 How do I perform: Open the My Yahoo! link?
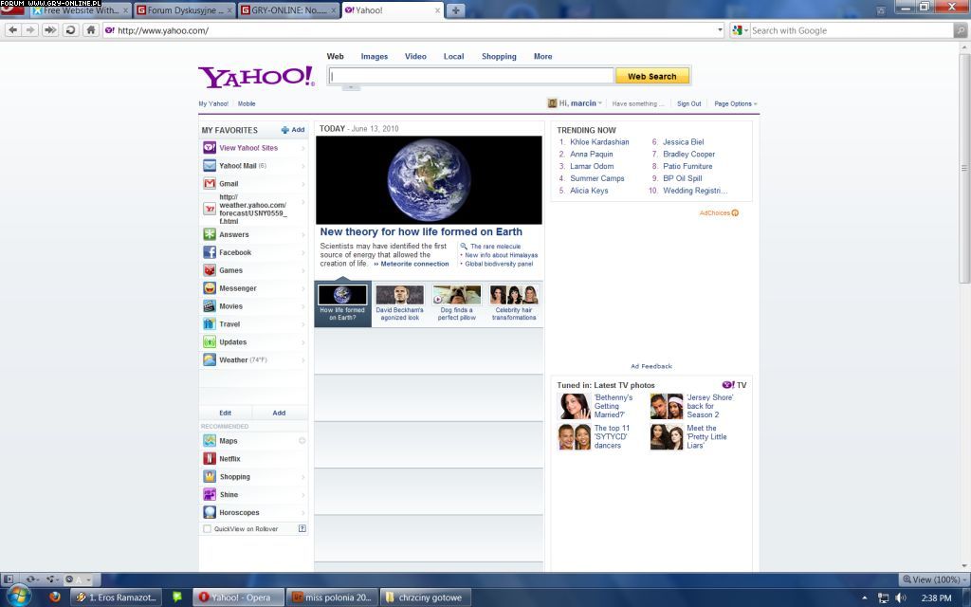coord(213,104)
